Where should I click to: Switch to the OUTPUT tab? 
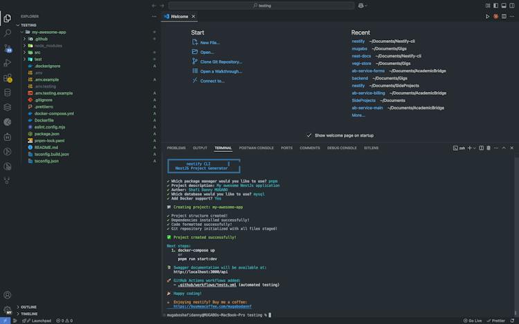200,148
